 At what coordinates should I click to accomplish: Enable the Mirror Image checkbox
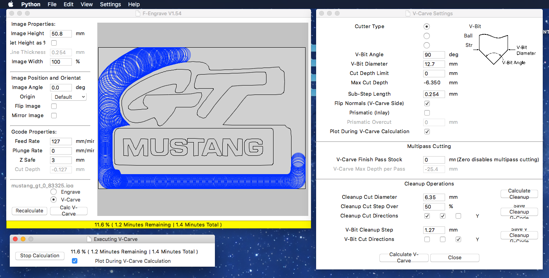pyautogui.click(x=54, y=116)
